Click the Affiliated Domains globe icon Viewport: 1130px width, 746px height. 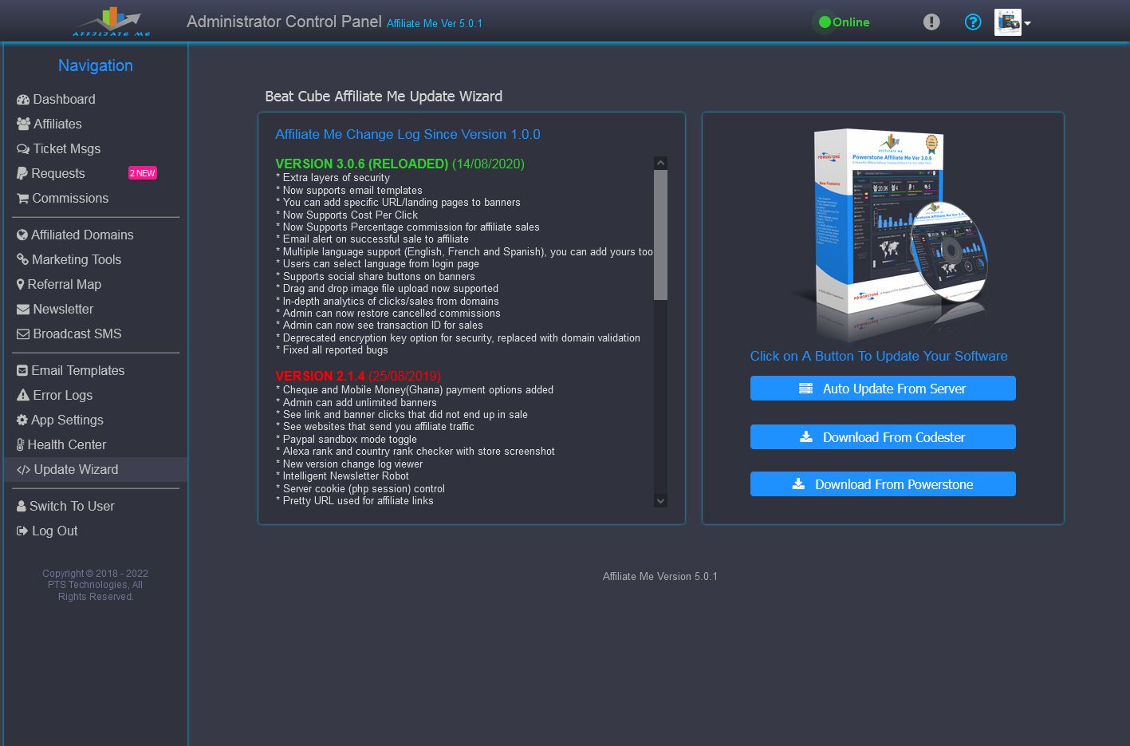pyautogui.click(x=22, y=235)
